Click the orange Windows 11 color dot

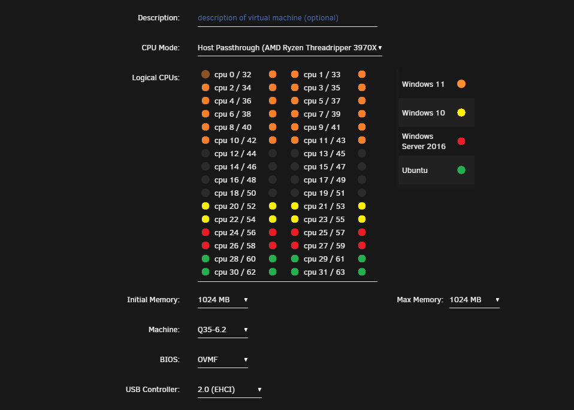[x=461, y=84]
